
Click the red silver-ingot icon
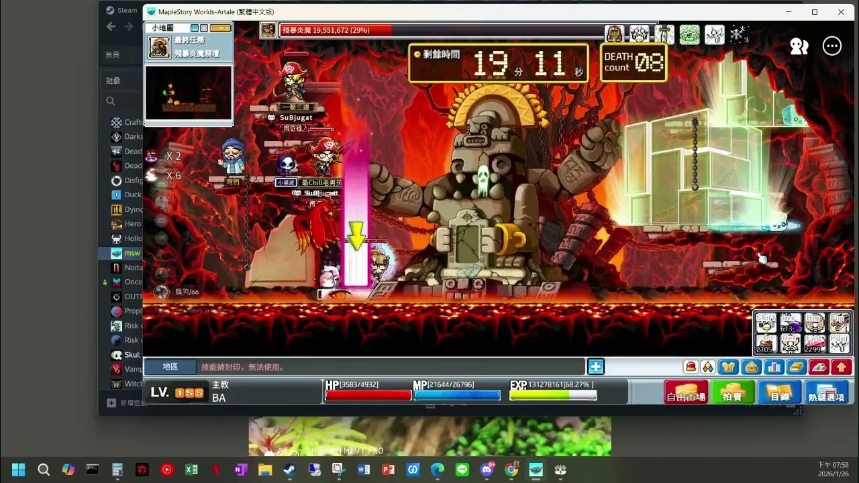click(819, 367)
